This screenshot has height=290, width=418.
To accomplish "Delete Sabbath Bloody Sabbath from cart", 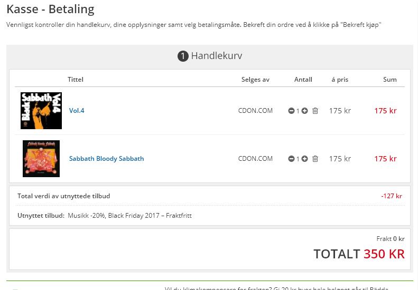I will point(315,159).
